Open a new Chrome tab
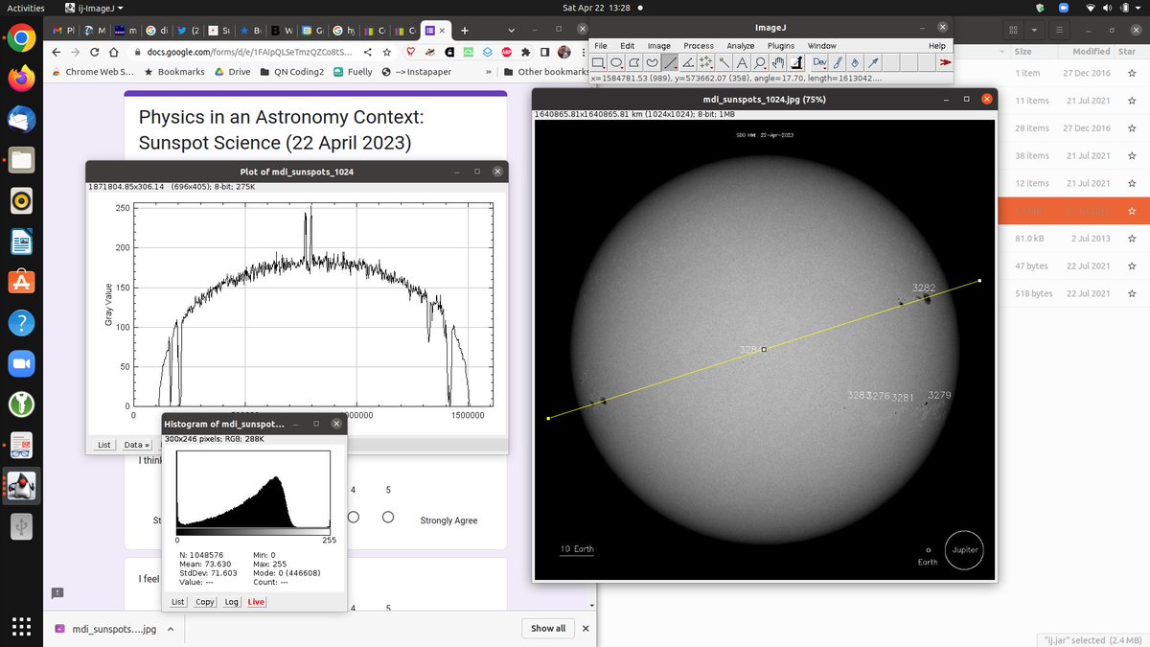The height and width of the screenshot is (647, 1150). pyautogui.click(x=465, y=30)
